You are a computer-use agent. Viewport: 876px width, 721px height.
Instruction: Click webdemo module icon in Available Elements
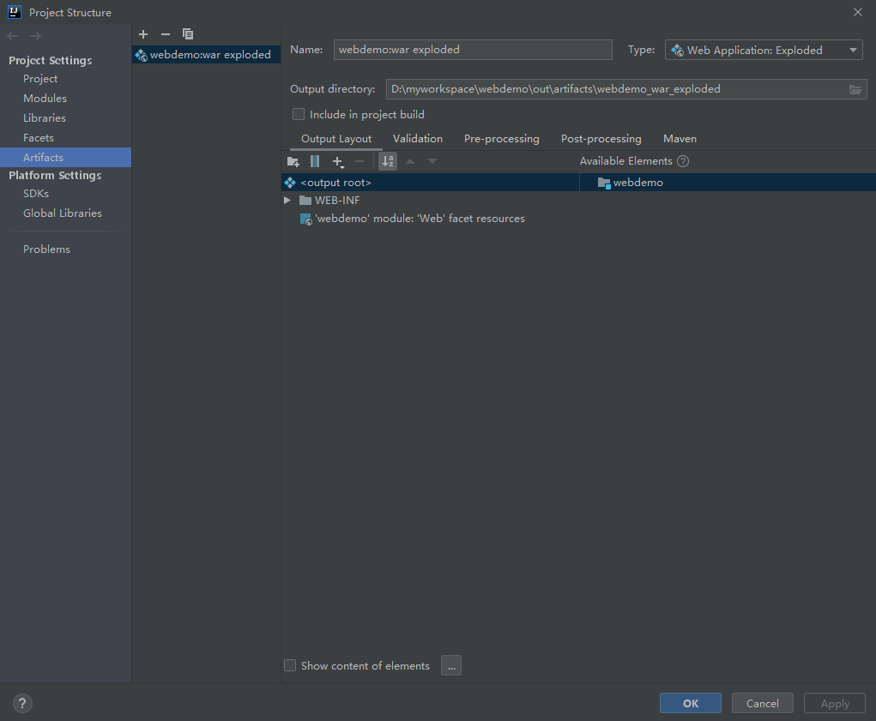click(604, 183)
